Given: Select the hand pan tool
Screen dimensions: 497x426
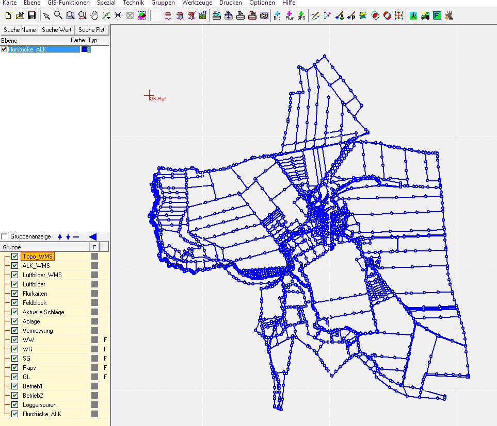Looking at the screenshot, I should [x=94, y=15].
